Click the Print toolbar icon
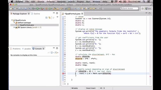Screen dimensions: 161x90 click(x=26, y=8)
